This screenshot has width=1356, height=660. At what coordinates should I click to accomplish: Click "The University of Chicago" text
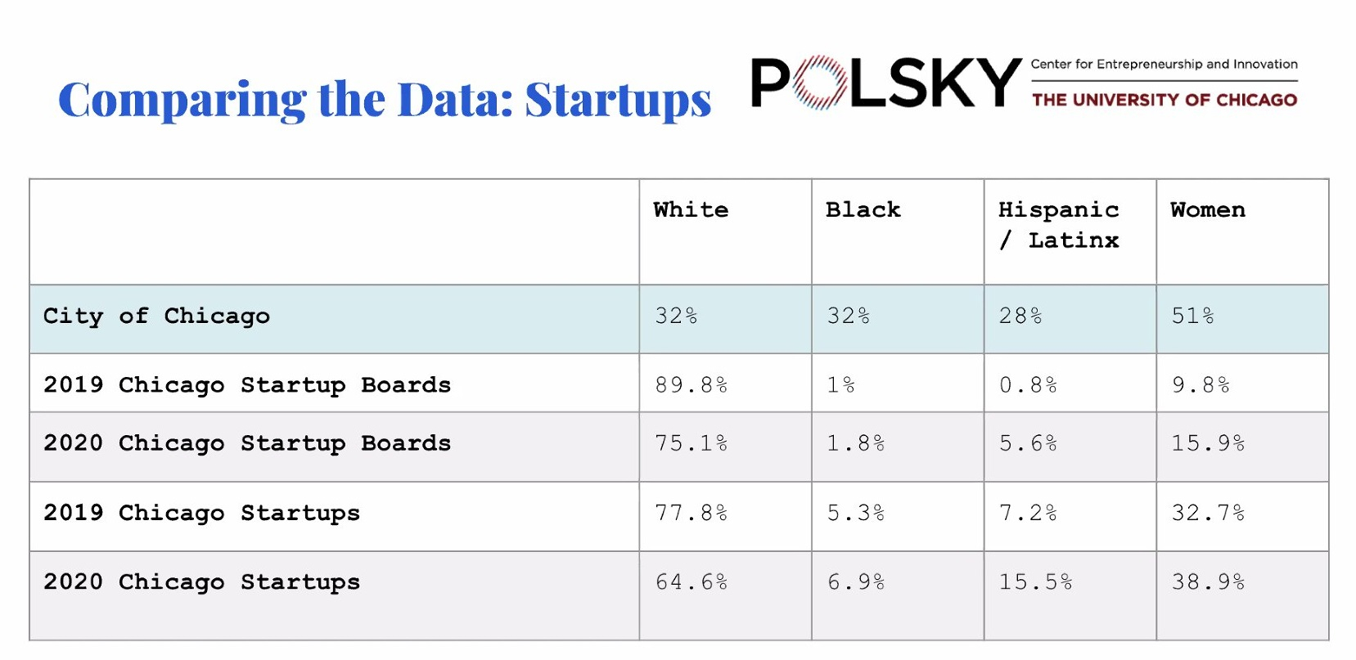[1164, 100]
